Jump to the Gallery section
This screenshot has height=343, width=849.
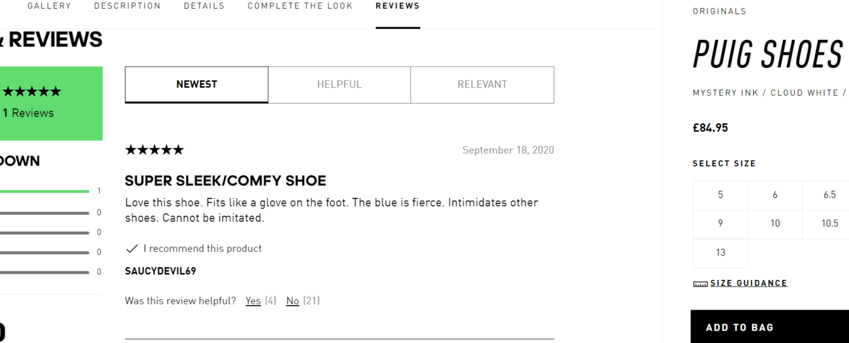[49, 6]
